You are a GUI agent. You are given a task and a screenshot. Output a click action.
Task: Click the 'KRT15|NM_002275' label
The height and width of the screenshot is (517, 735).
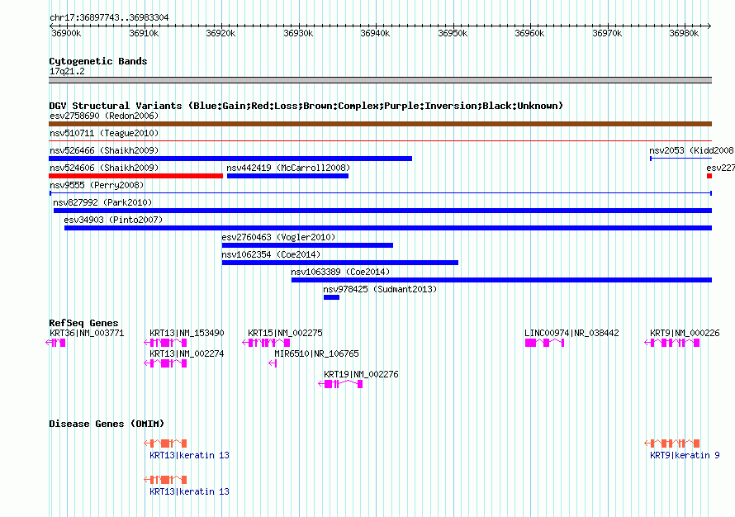[x=285, y=334]
